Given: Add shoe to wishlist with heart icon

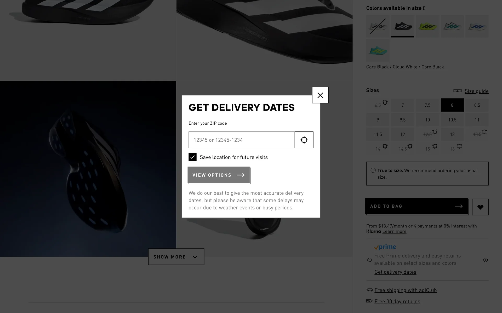Looking at the screenshot, I should 480,207.
